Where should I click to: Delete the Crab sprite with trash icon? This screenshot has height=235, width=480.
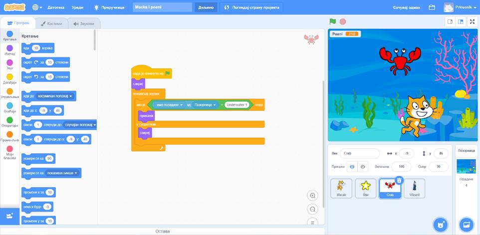tap(399, 181)
